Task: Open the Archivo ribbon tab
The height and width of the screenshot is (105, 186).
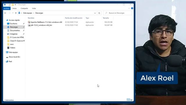Action: tap(7, 8)
